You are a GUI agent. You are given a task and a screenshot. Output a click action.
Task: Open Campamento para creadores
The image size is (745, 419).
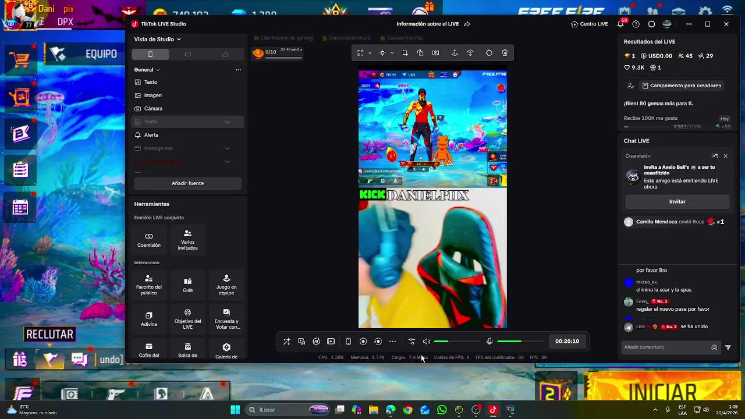point(682,86)
